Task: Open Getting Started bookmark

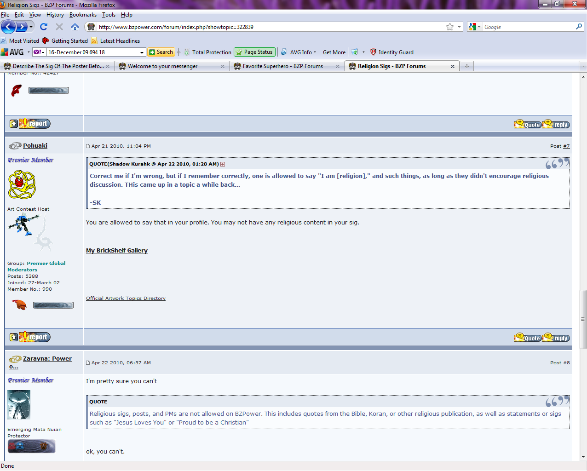Action: pyautogui.click(x=65, y=41)
